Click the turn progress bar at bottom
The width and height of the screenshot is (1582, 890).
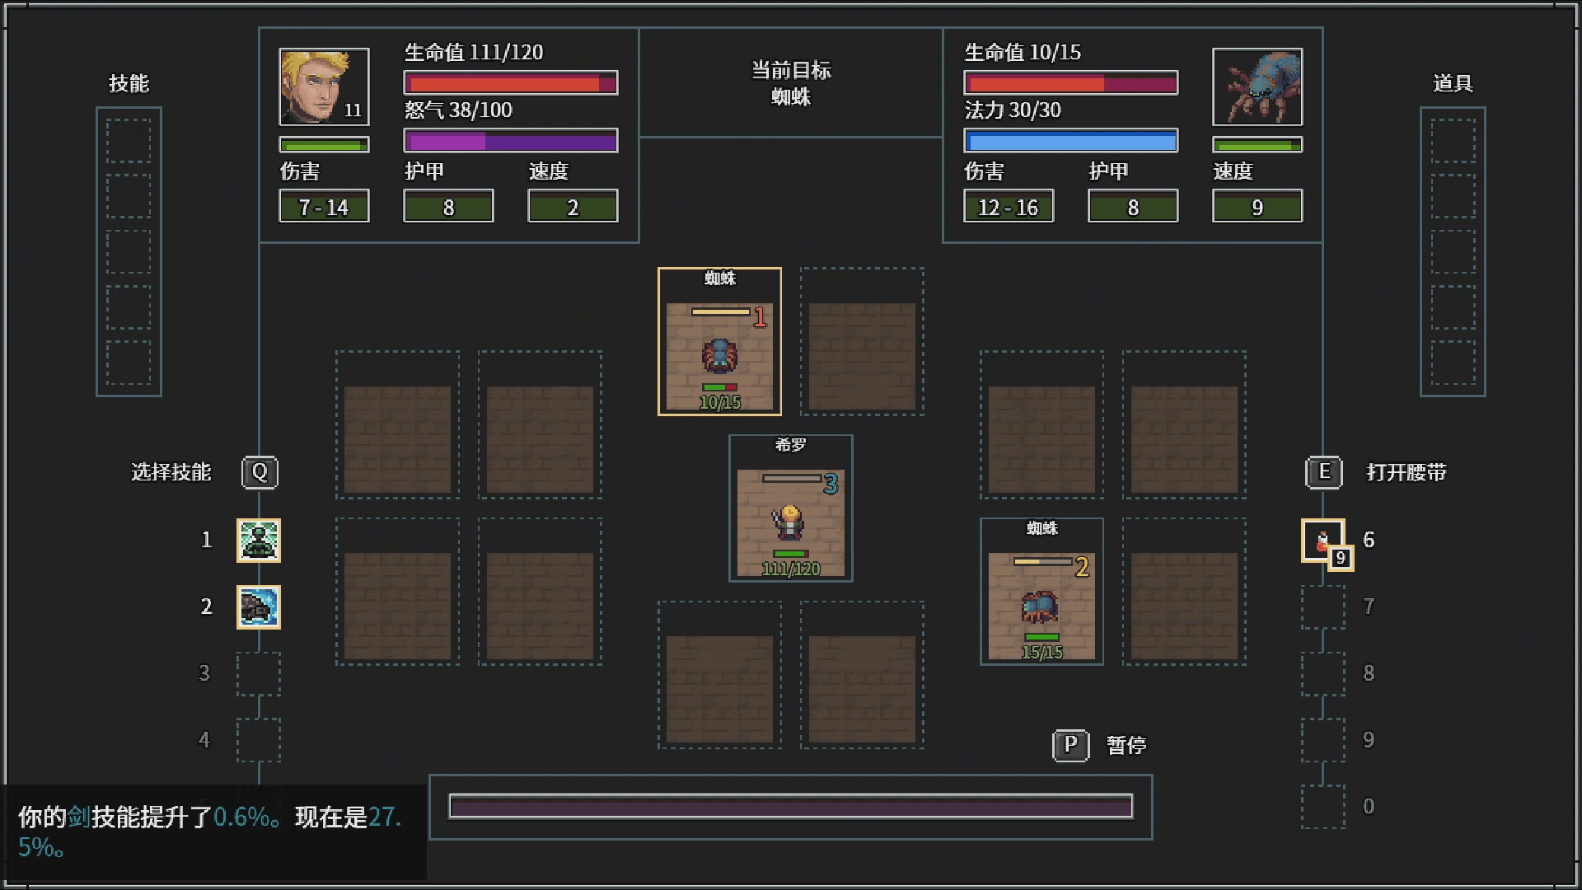click(790, 806)
